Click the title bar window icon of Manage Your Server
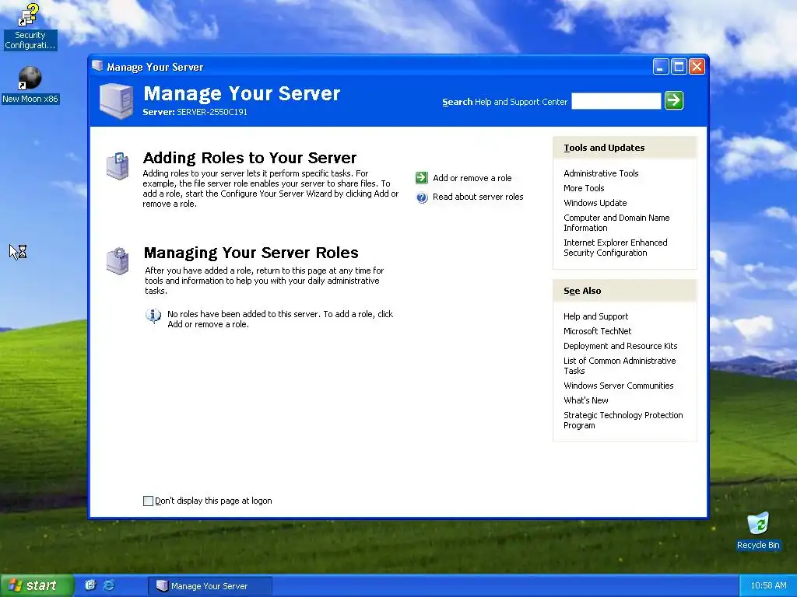Viewport: 797px width, 597px height. click(97, 66)
